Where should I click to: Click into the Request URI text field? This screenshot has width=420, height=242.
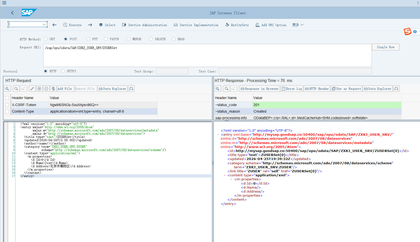click(207, 55)
